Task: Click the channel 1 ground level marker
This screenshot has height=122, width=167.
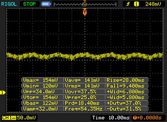Action: [x=3, y=93]
